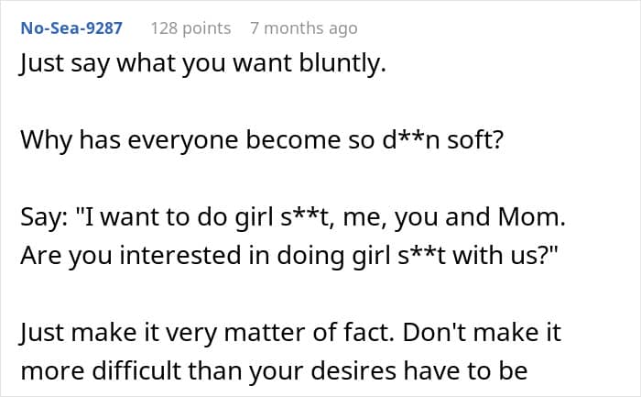
Task: Open the No-Sea-9287 user profile
Action: tap(71, 28)
